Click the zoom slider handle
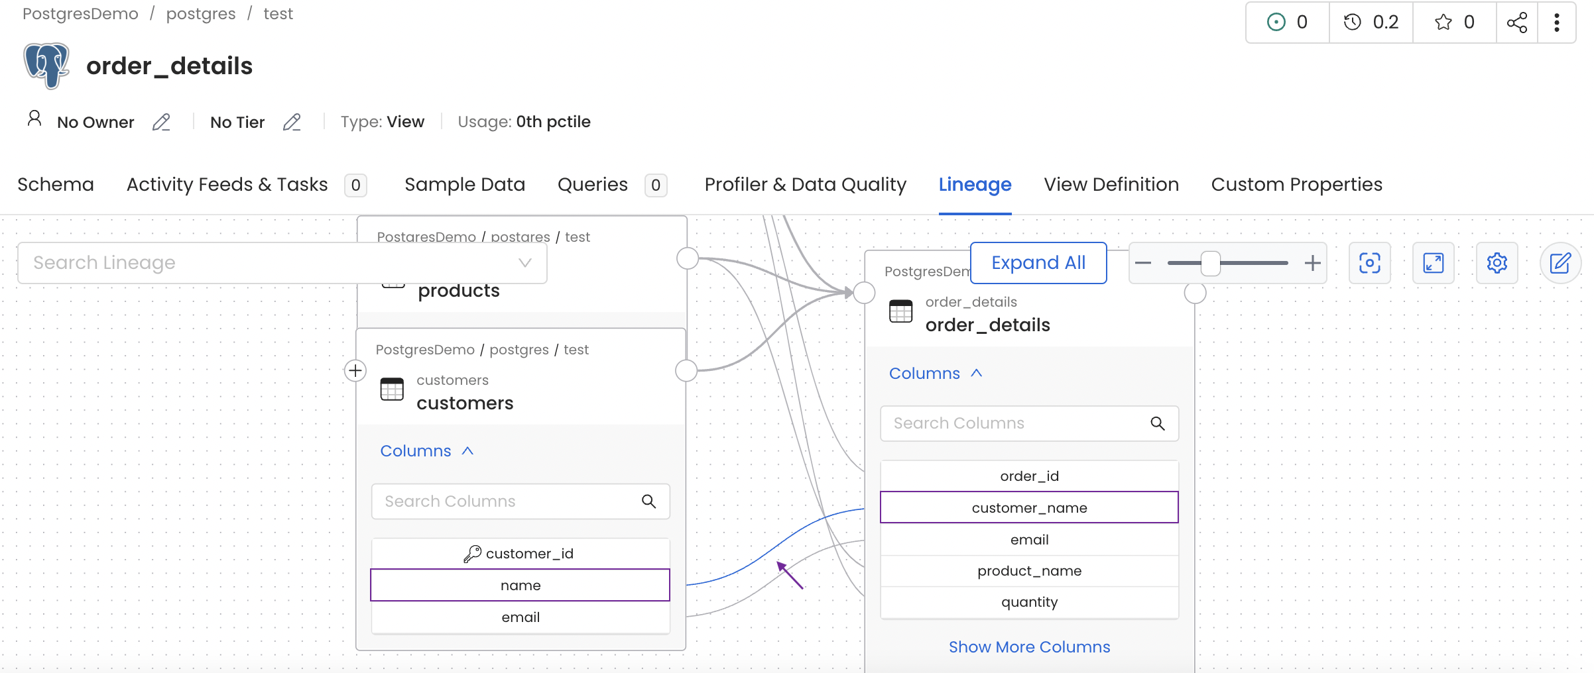The image size is (1594, 673). [1210, 263]
